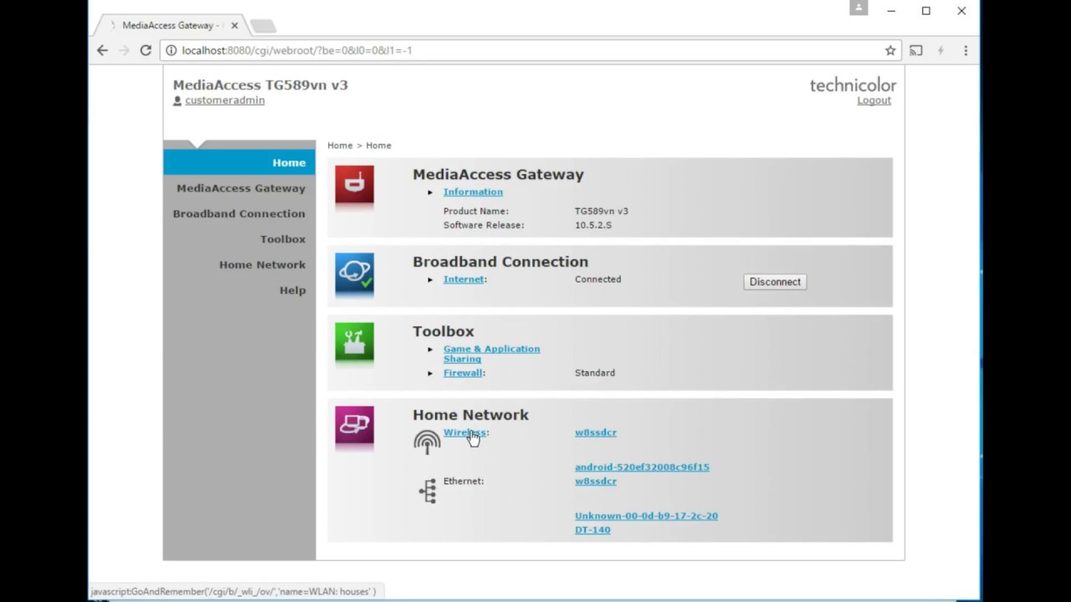Click the technicolor logo
The width and height of the screenshot is (1071, 602).
click(853, 85)
